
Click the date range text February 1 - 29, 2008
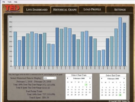[34, 82]
